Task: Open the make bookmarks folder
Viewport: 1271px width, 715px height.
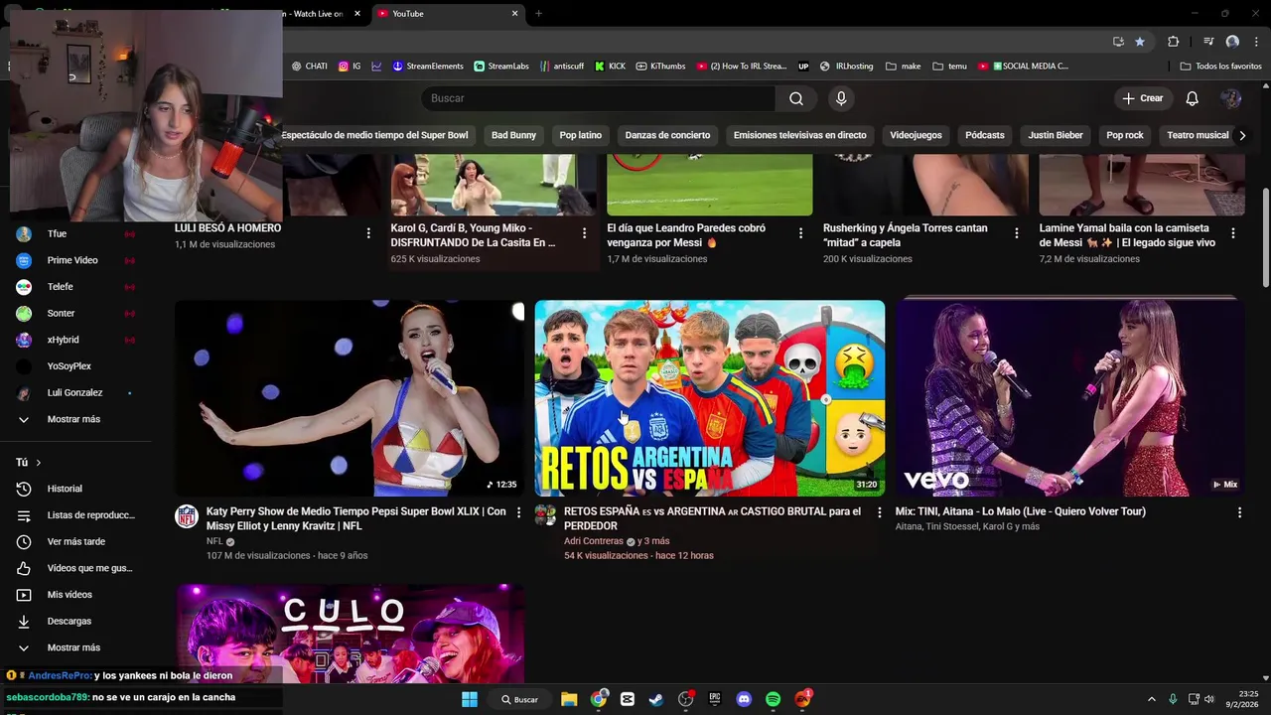Action: click(x=903, y=67)
